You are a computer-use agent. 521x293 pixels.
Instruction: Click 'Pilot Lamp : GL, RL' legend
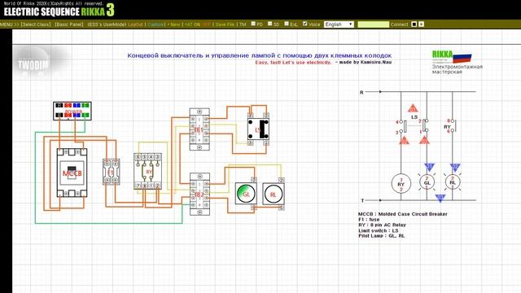pos(382,235)
